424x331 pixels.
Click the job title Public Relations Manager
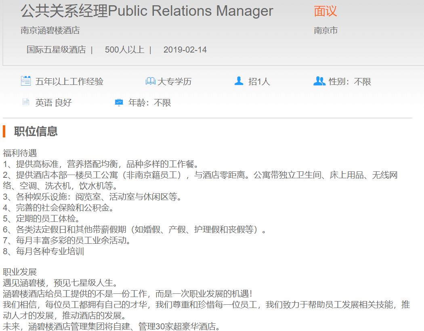147,11
